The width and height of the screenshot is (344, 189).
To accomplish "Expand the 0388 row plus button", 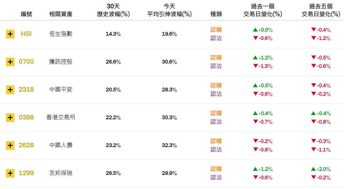I will pyautogui.click(x=10, y=117).
